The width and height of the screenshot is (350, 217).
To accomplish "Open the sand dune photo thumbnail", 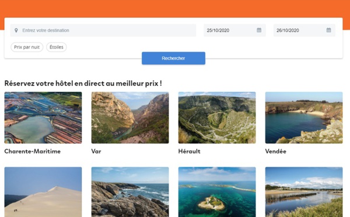I will tap(43, 192).
